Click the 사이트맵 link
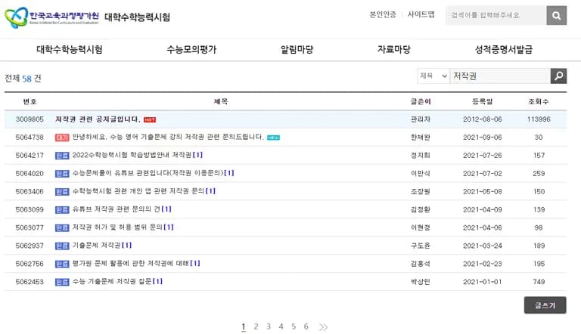The width and height of the screenshot is (581, 334). point(421,14)
